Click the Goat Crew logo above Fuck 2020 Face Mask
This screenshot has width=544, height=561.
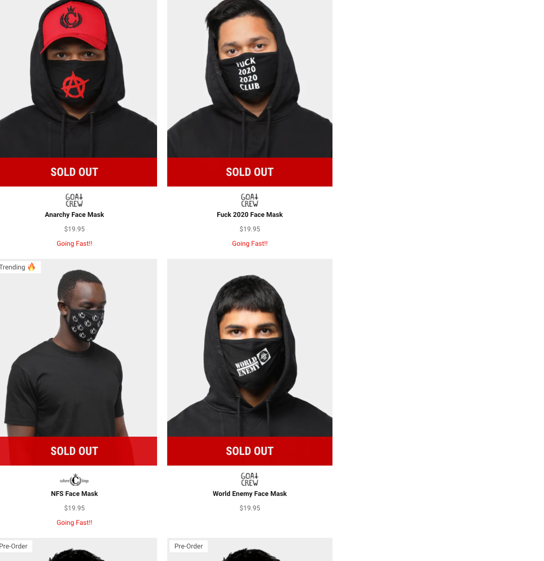click(x=250, y=200)
